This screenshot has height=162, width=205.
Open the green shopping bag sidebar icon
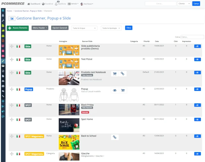point(3,36)
